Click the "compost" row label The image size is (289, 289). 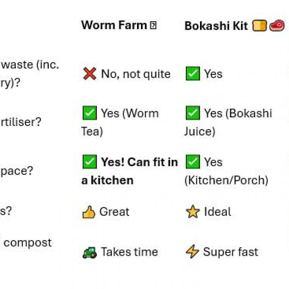(x=28, y=243)
